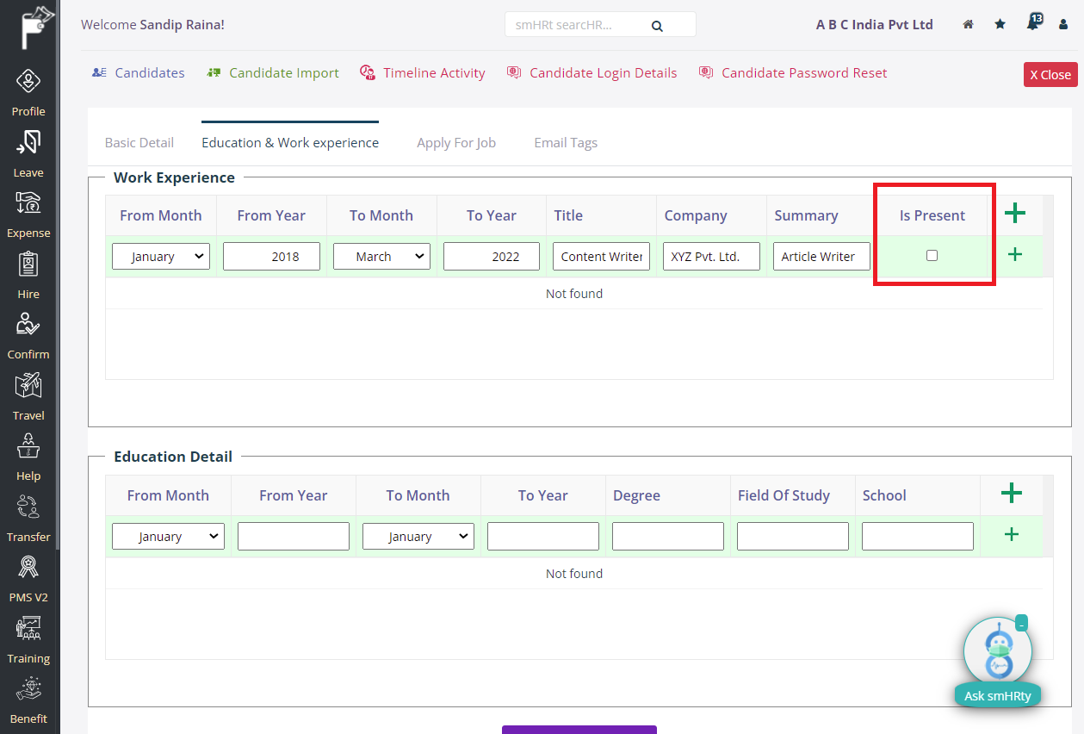Change the To Month dropdown from March
This screenshot has width=1084, height=734.
click(x=381, y=256)
